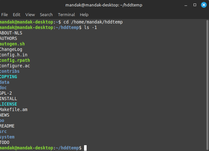Click the data directory name

pos(5,82)
